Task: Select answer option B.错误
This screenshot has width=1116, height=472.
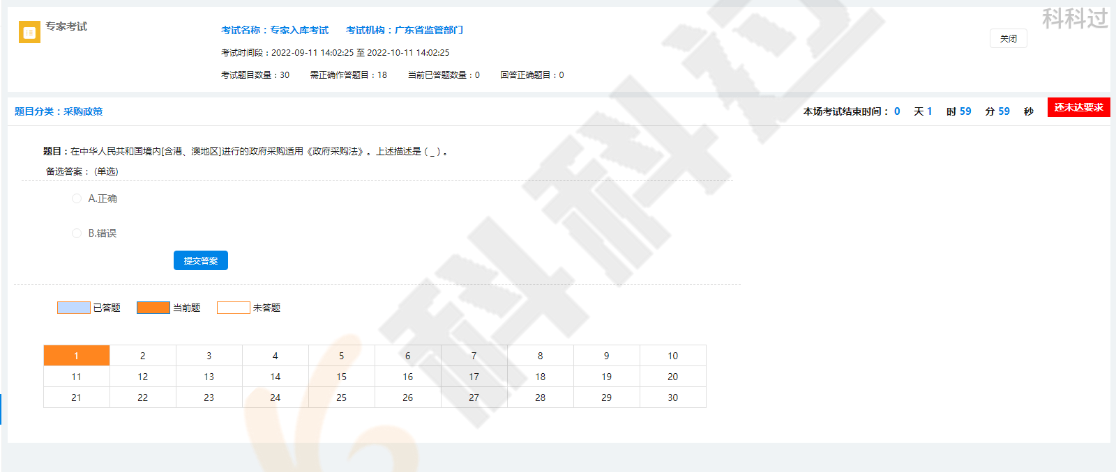Action: click(x=77, y=233)
